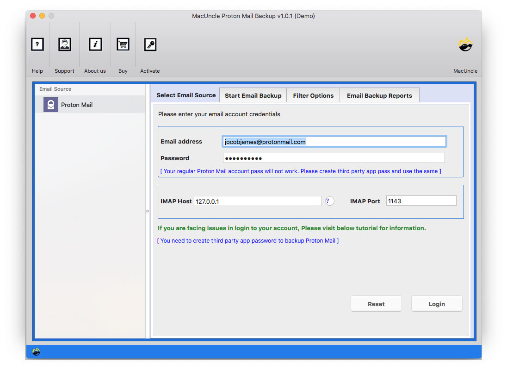View the Email Backup Reports tab
The height and width of the screenshot is (370, 507).
click(379, 95)
